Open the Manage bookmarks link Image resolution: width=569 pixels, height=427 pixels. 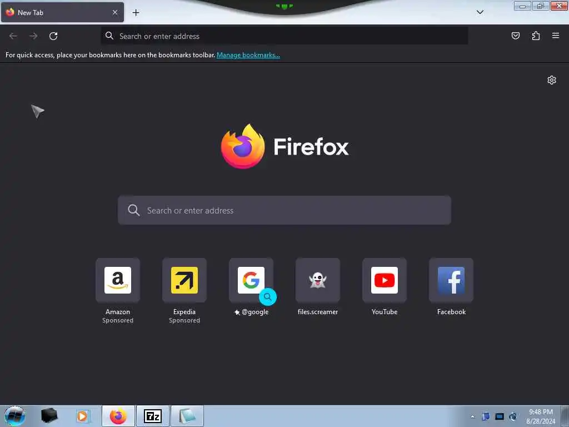point(248,55)
